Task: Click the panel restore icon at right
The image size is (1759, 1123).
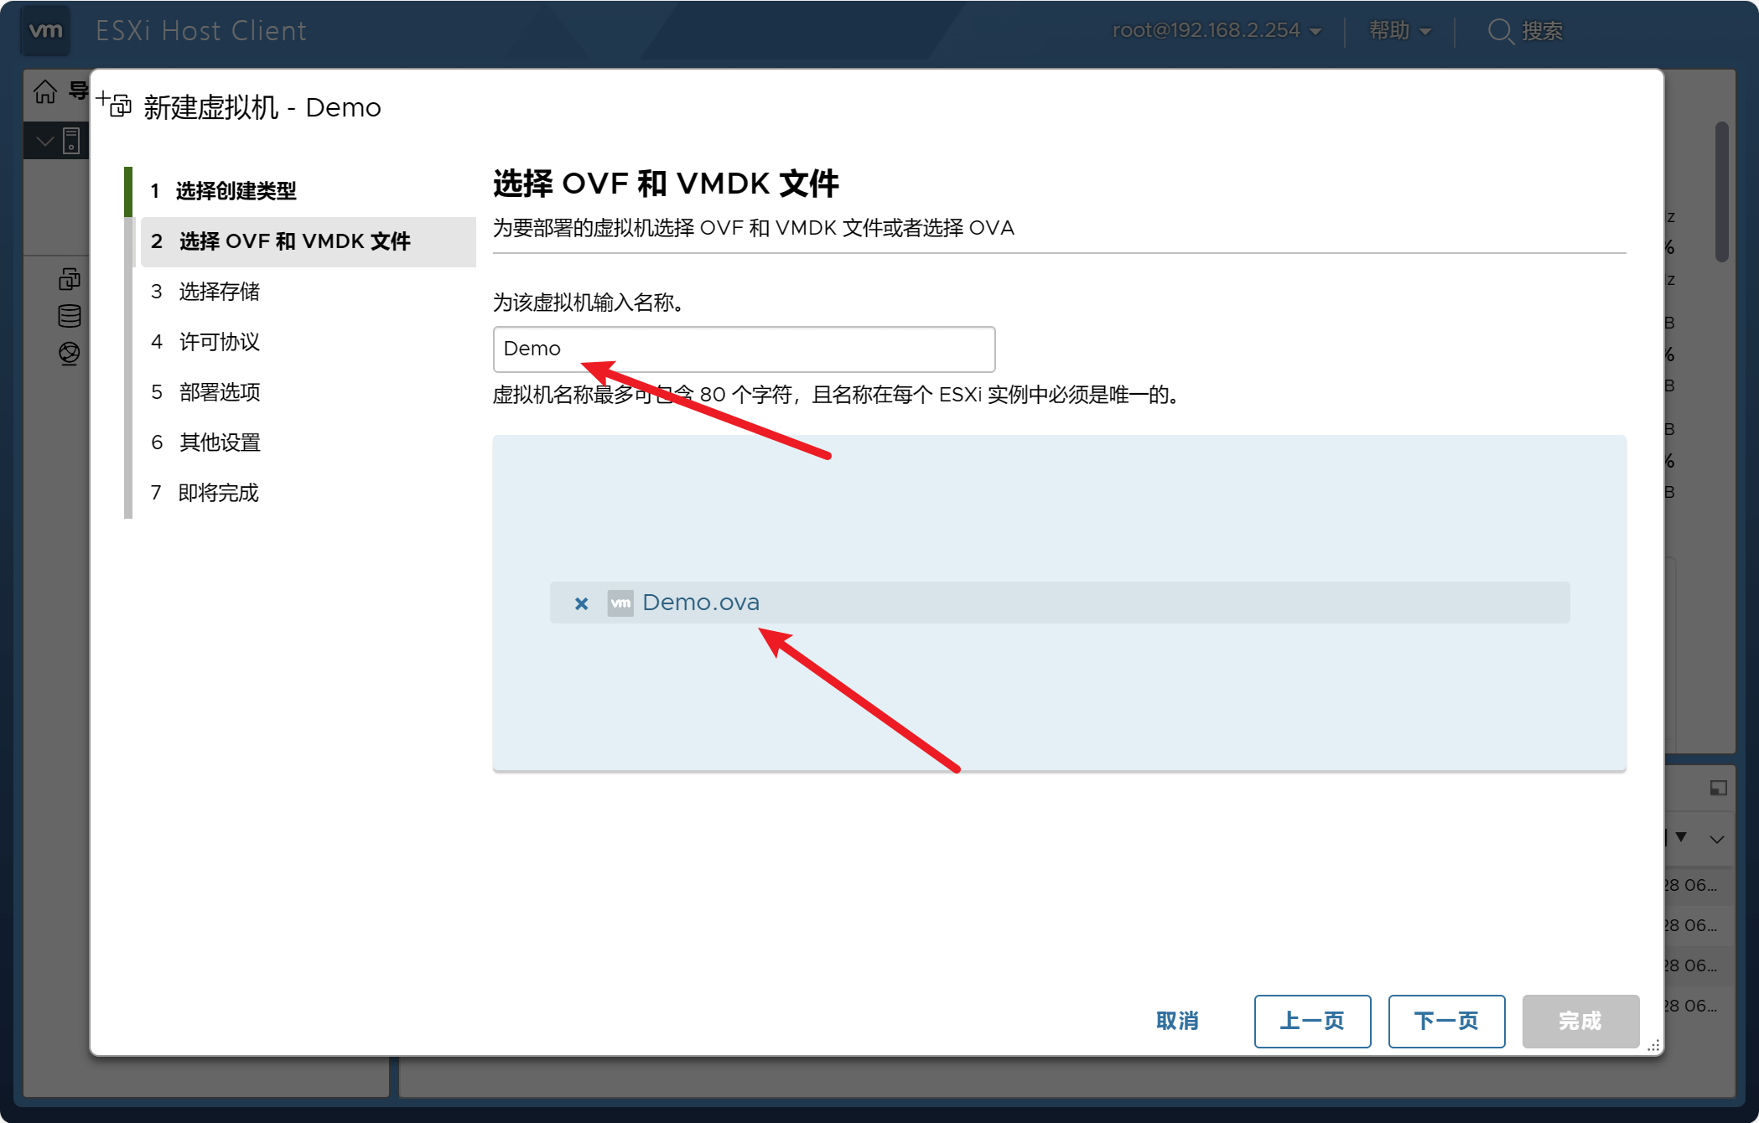Action: tap(1718, 788)
